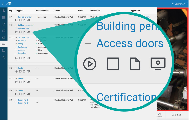Open the Recording 2 snippet link

coord(22,100)
